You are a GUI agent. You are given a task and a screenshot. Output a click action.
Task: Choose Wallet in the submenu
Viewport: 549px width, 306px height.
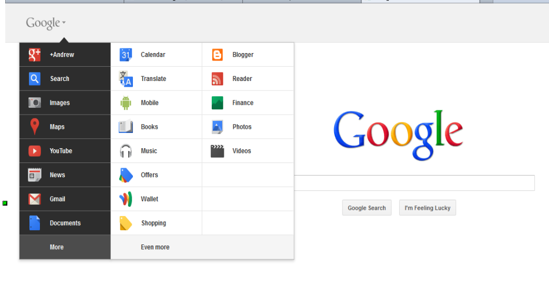(x=156, y=199)
